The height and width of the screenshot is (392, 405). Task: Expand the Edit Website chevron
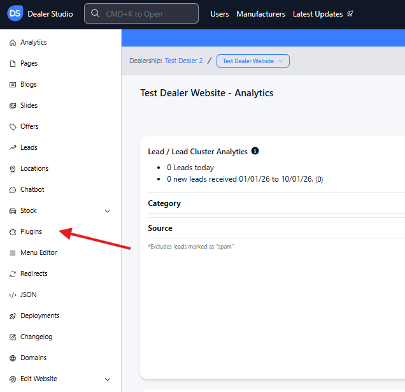click(x=108, y=379)
